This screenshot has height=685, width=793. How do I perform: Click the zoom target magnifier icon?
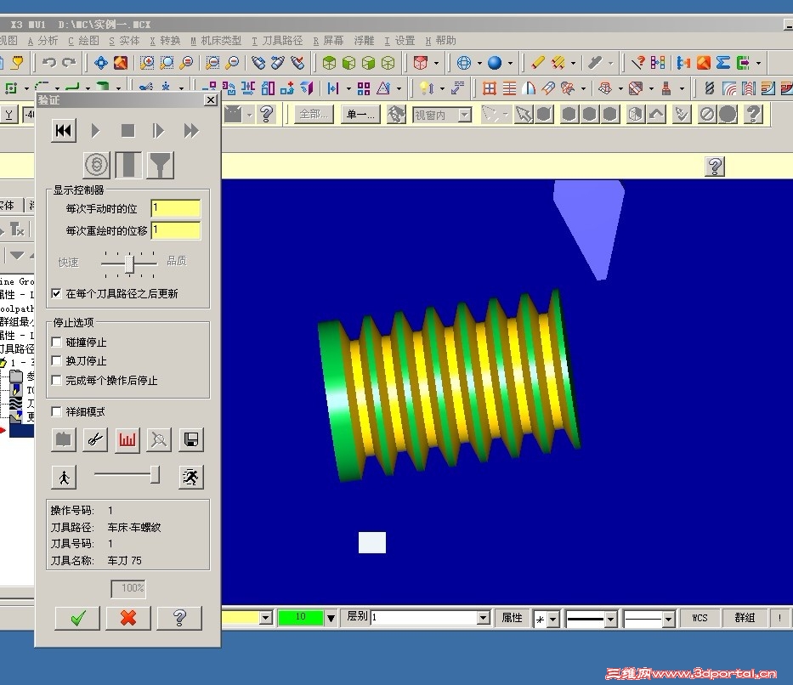147,63
